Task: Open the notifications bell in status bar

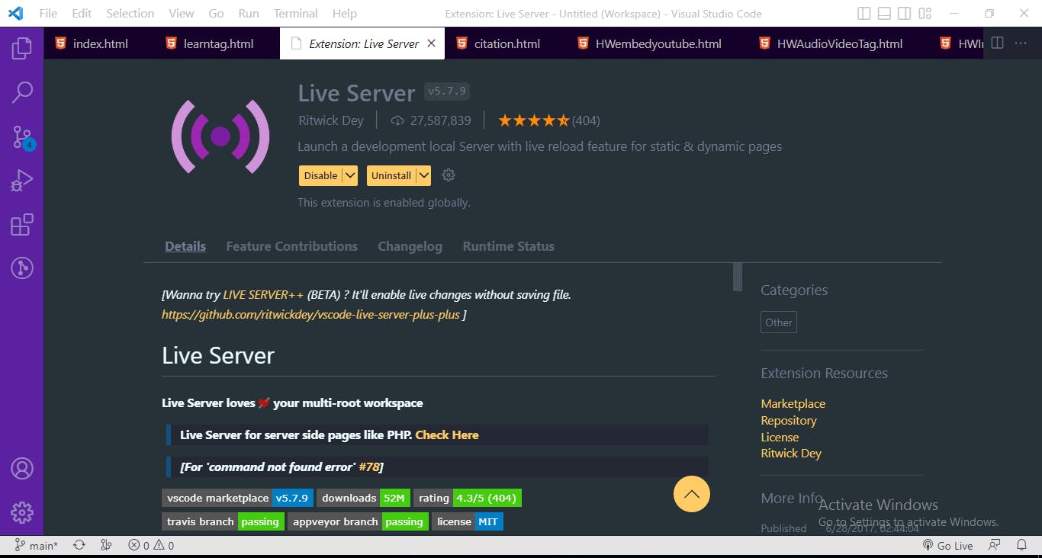Action: (1021, 545)
